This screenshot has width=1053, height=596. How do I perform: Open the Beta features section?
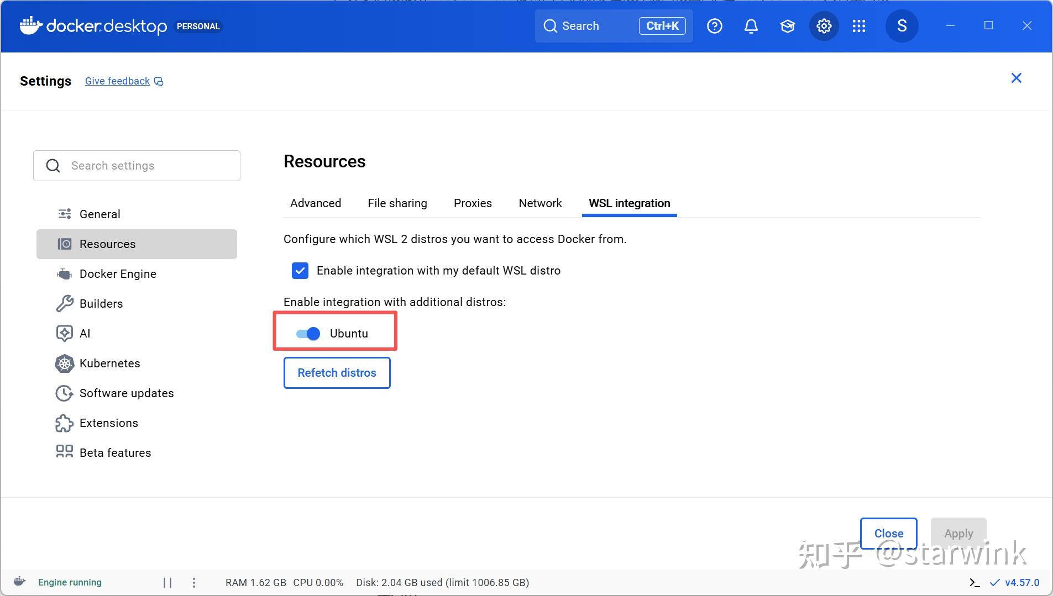click(x=137, y=453)
